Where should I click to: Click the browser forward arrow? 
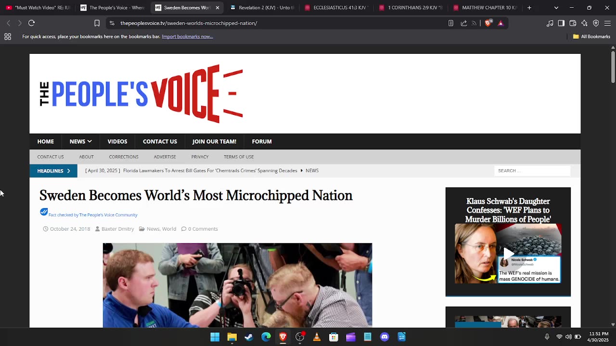(x=20, y=23)
